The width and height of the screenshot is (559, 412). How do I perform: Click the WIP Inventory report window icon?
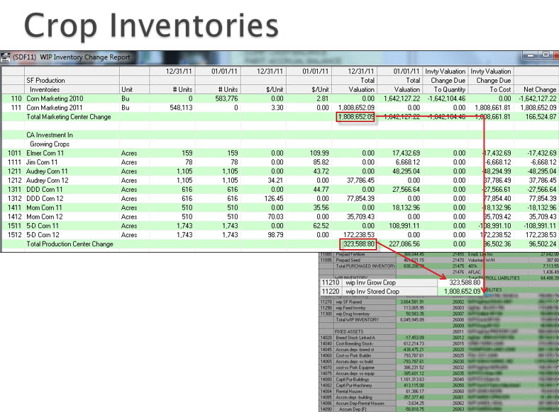pyautogui.click(x=6, y=56)
